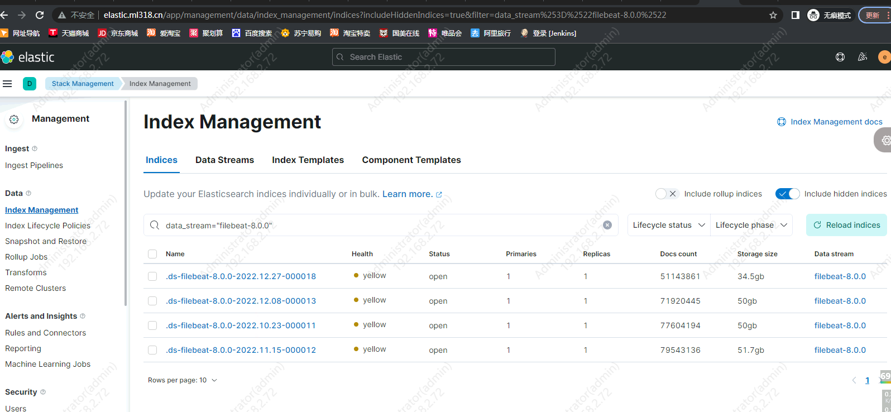
Task: Switch to the Data Streams tab
Action: (224, 160)
